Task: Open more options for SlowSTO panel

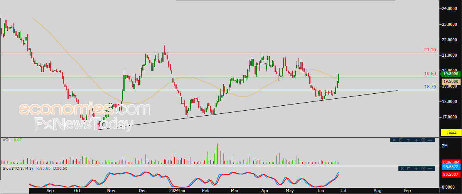Action: 430,169
